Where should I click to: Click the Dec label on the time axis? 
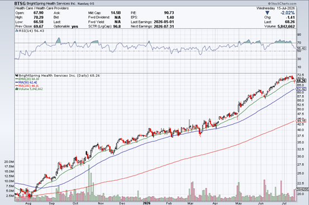[x=122, y=203]
